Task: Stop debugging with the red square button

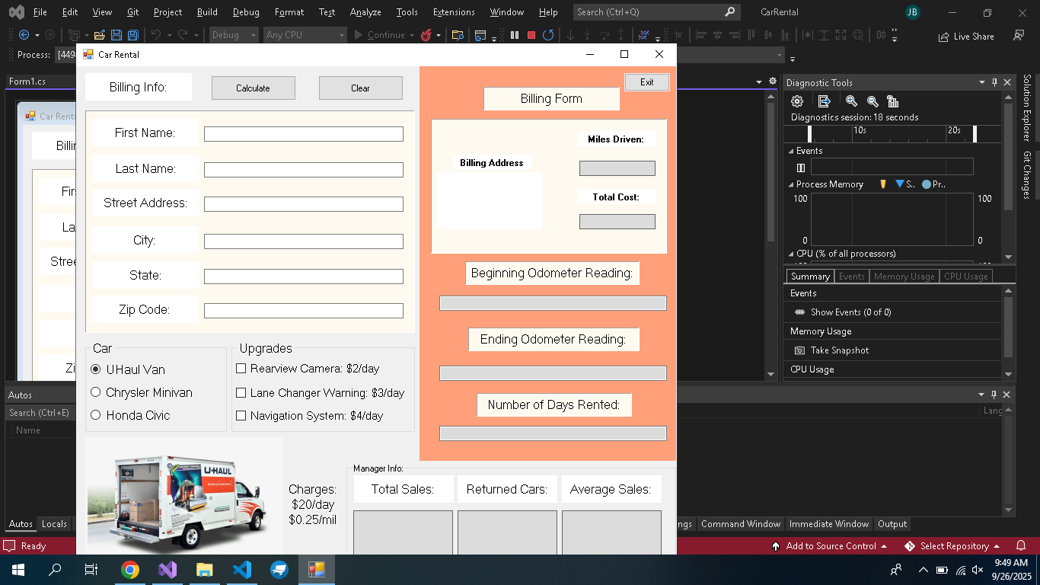Action: tap(531, 35)
